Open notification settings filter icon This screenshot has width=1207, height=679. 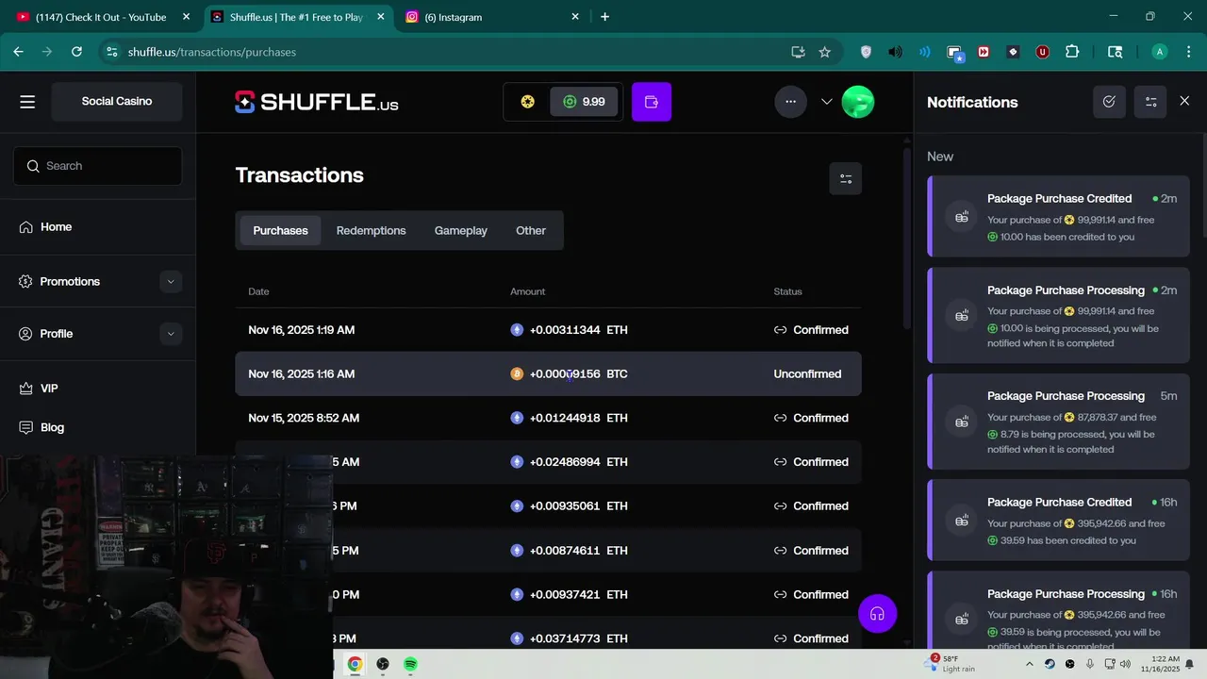point(1150,102)
